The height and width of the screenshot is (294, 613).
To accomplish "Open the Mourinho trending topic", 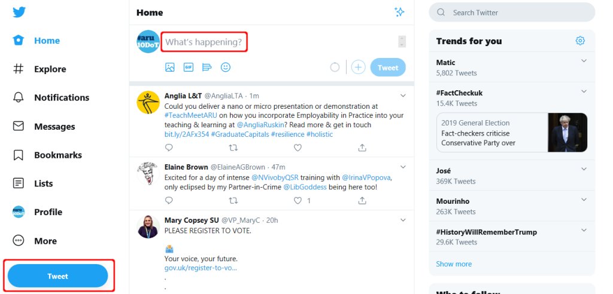I will tap(453, 201).
